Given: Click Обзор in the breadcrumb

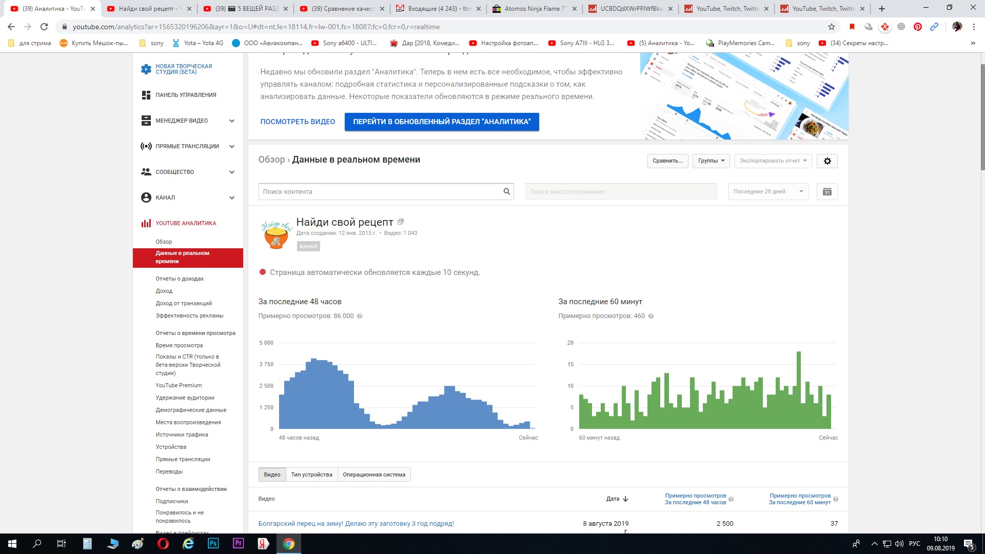Looking at the screenshot, I should pyautogui.click(x=271, y=160).
